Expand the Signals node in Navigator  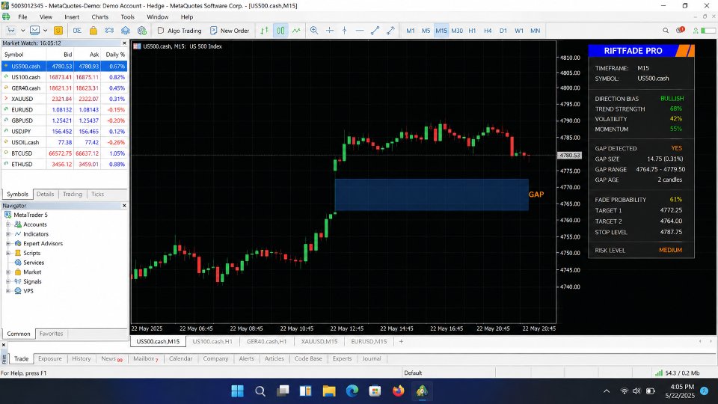[7, 282]
